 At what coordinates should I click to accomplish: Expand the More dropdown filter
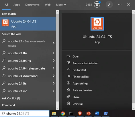point(61,5)
